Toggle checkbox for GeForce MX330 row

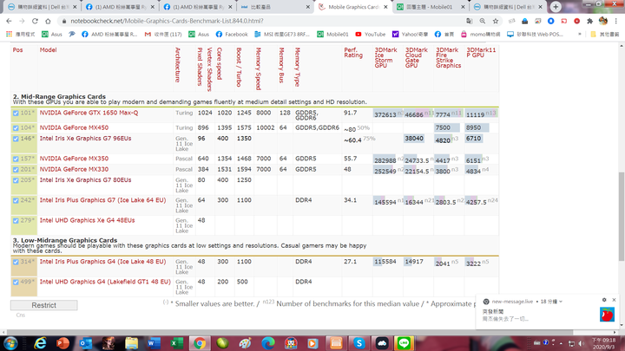pos(16,170)
